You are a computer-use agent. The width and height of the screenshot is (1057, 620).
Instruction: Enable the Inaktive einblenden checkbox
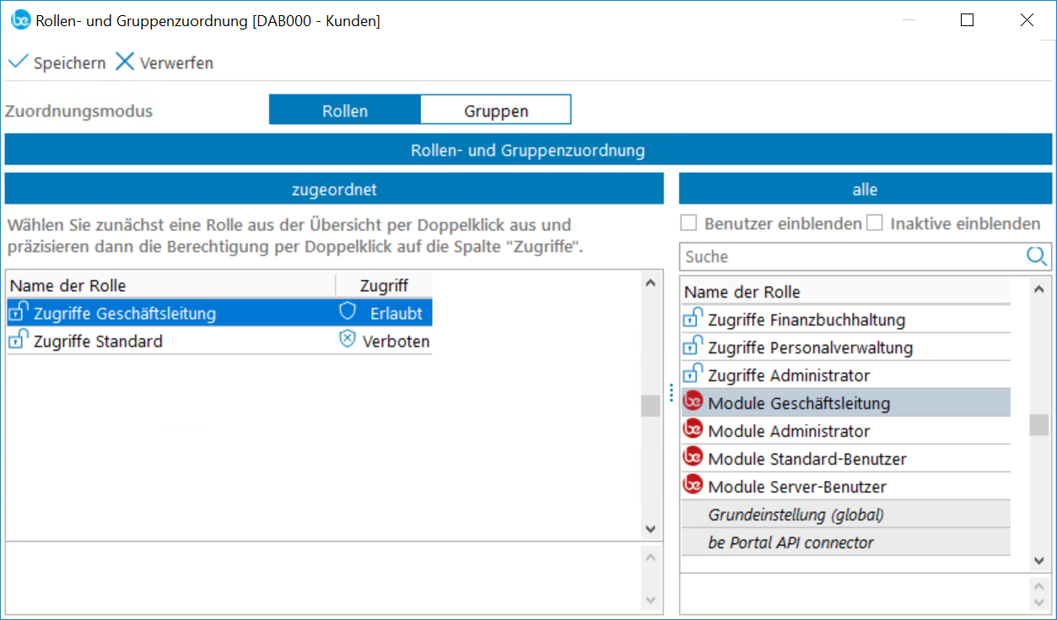click(x=875, y=224)
